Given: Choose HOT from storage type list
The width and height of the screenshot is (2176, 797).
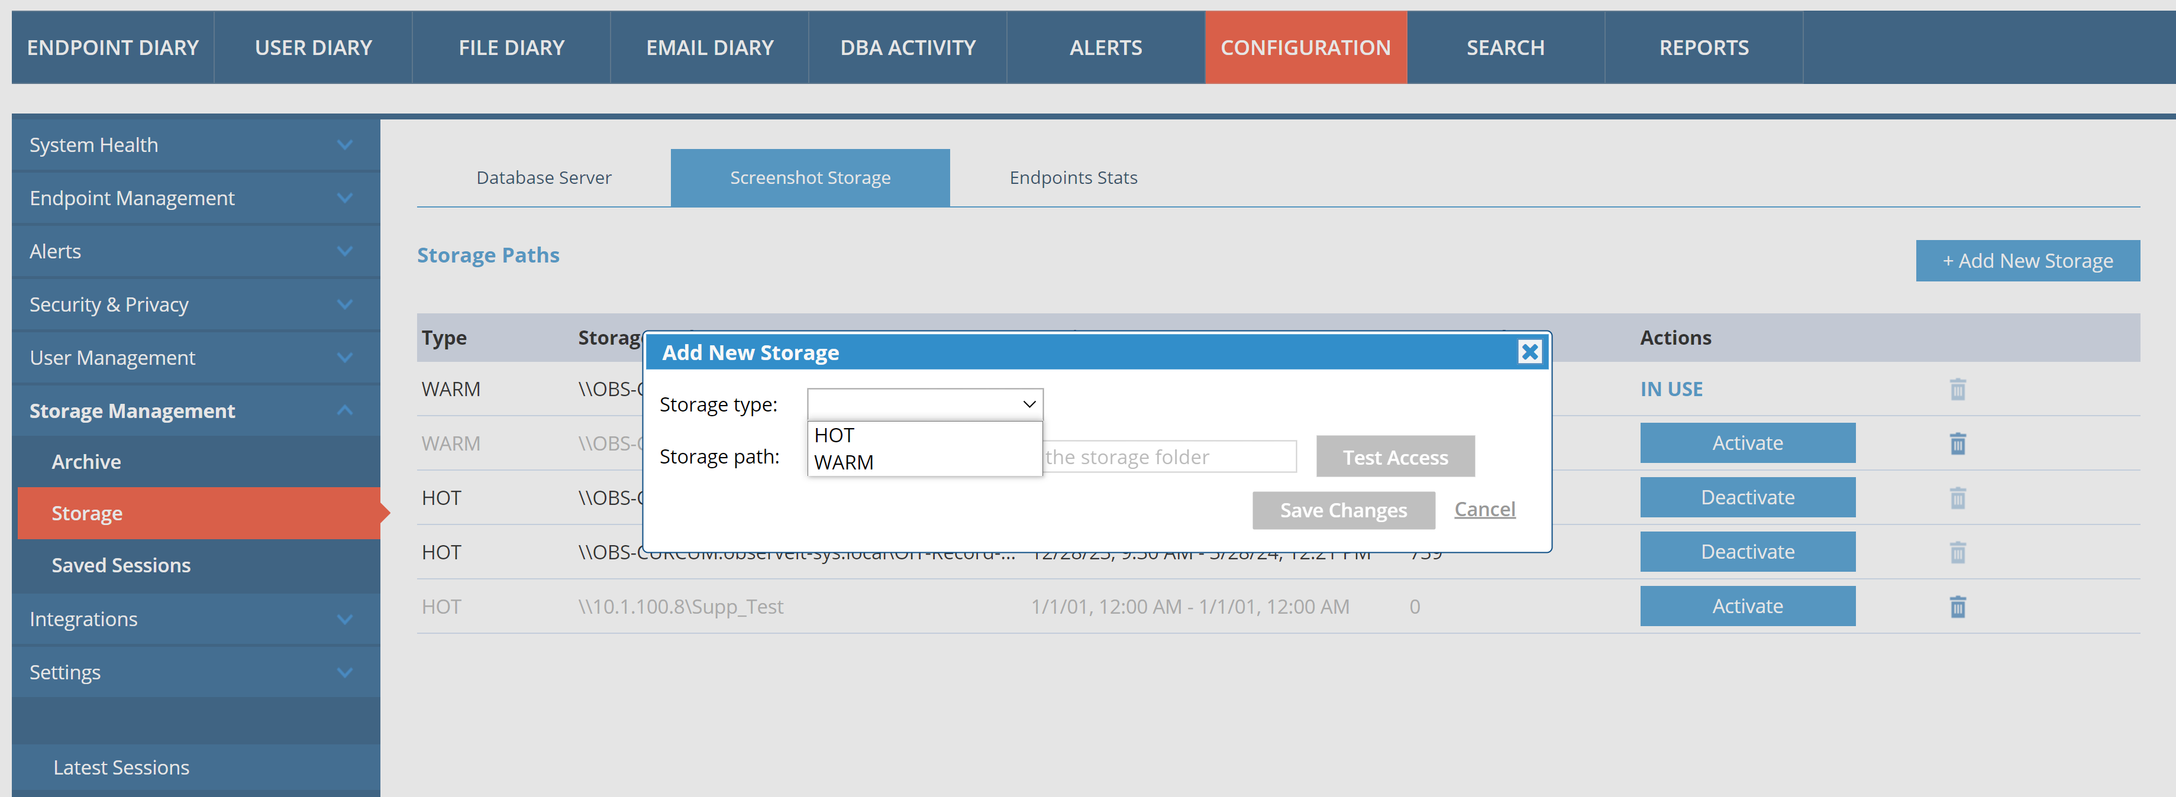Looking at the screenshot, I should tap(835, 436).
